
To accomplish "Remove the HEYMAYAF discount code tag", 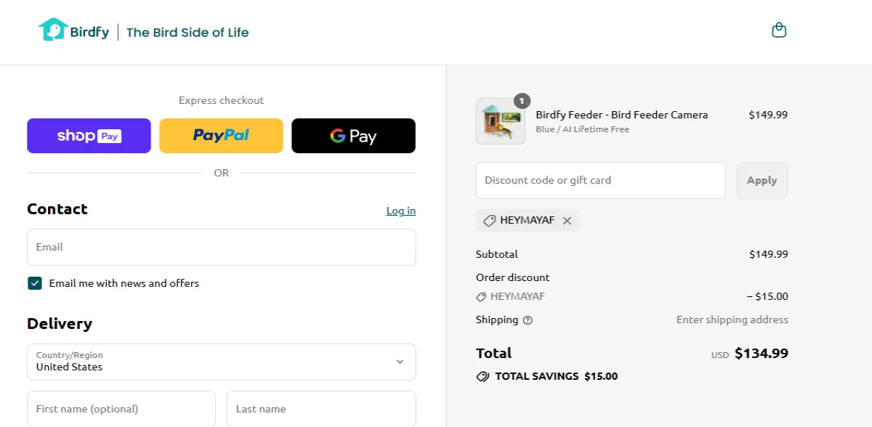I will coord(568,221).
